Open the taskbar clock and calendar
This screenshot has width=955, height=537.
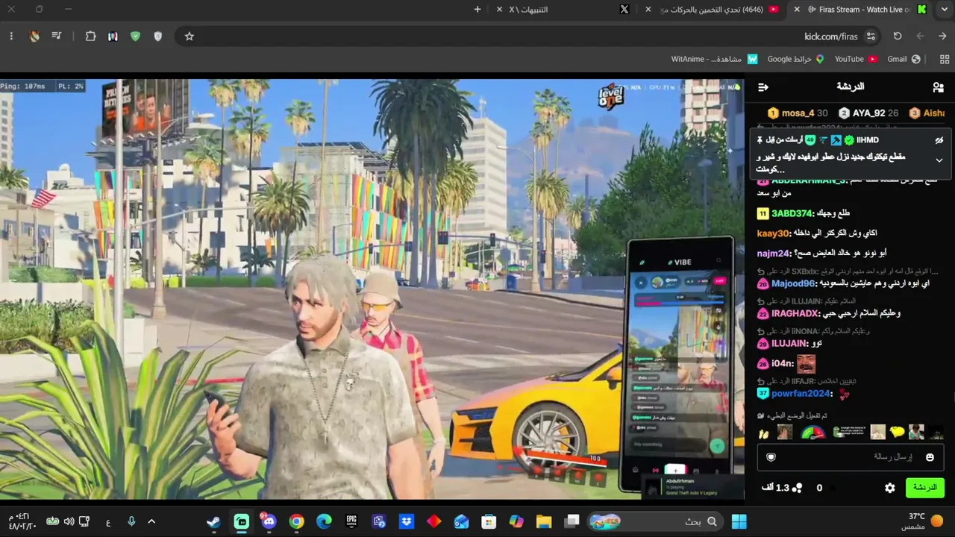point(22,521)
